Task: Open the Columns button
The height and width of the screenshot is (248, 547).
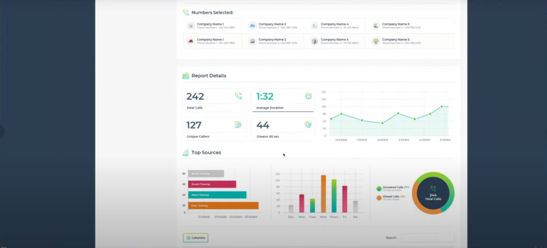Action: [196, 238]
